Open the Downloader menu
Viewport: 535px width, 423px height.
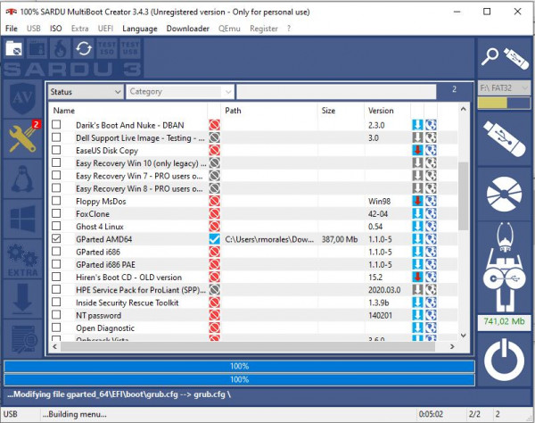188,29
